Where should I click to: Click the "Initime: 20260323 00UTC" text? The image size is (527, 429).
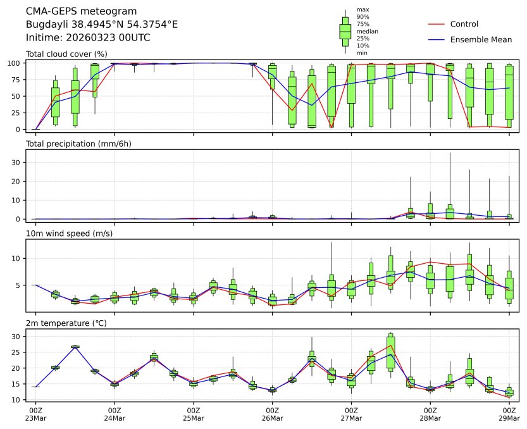[88, 37]
